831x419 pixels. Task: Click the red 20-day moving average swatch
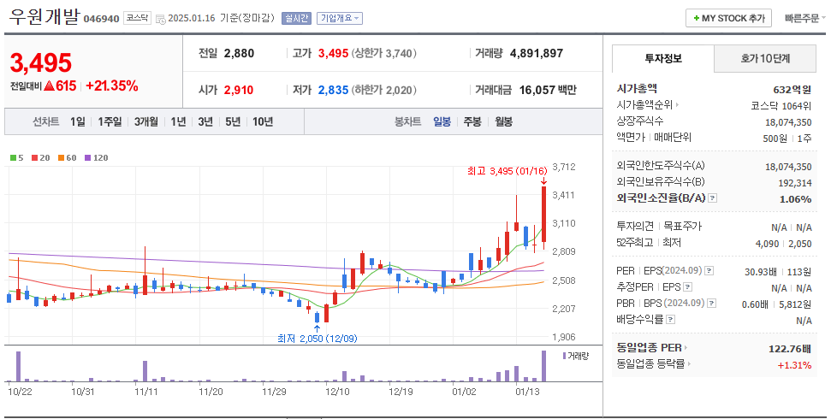[x=34, y=158]
